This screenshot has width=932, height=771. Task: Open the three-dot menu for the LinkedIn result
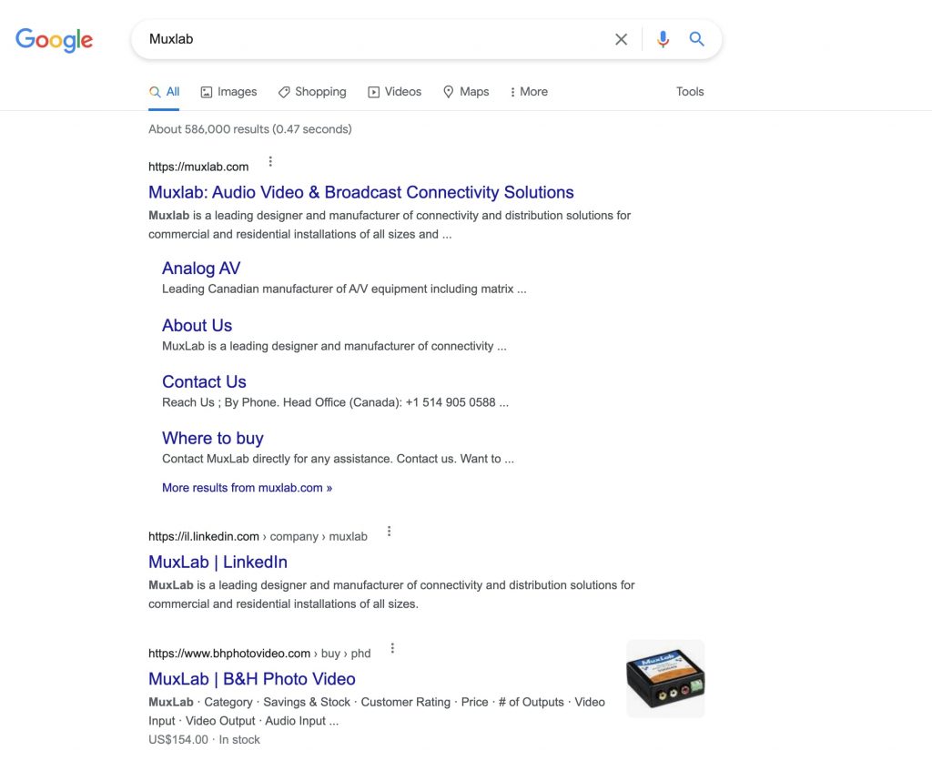(390, 532)
